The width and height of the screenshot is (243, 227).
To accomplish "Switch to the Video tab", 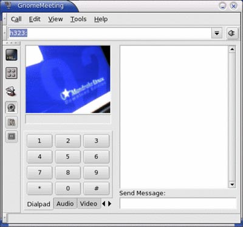I will point(89,203).
